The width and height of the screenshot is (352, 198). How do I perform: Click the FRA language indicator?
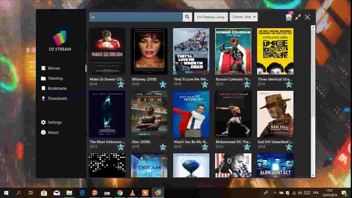316,193
